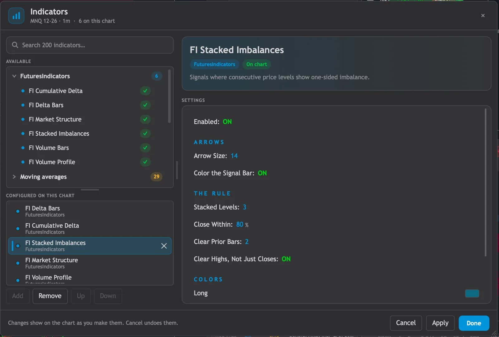Remove FI Stacked Imbalances via its X icon
The image size is (499, 337).
pyautogui.click(x=164, y=246)
